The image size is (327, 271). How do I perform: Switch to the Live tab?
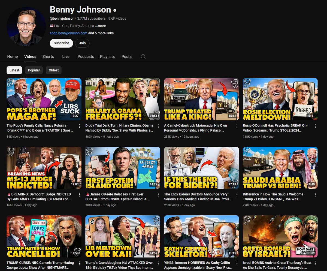tap(66, 57)
